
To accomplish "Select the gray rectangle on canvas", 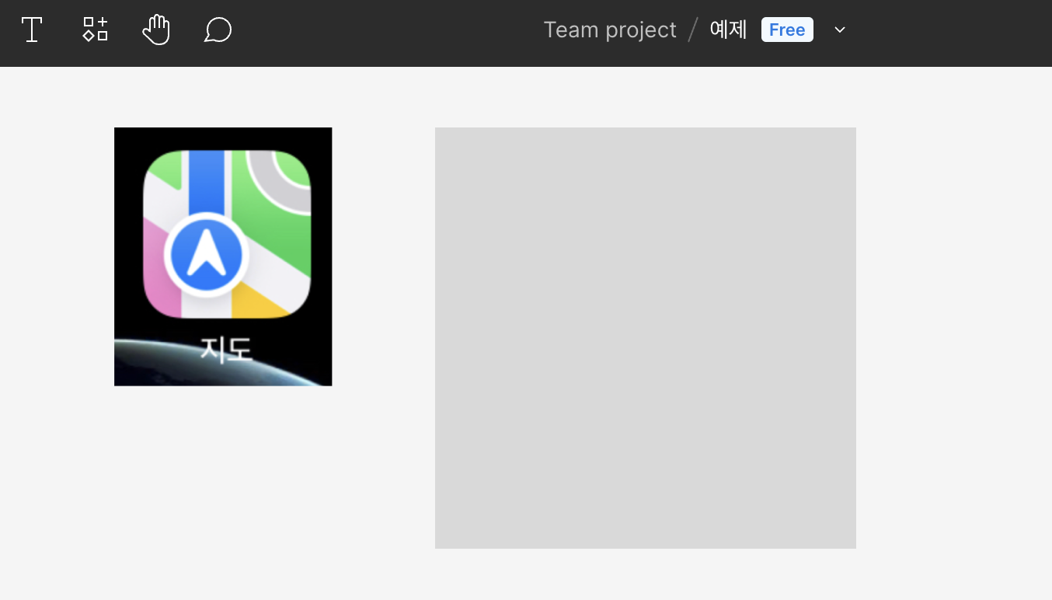I will [646, 338].
